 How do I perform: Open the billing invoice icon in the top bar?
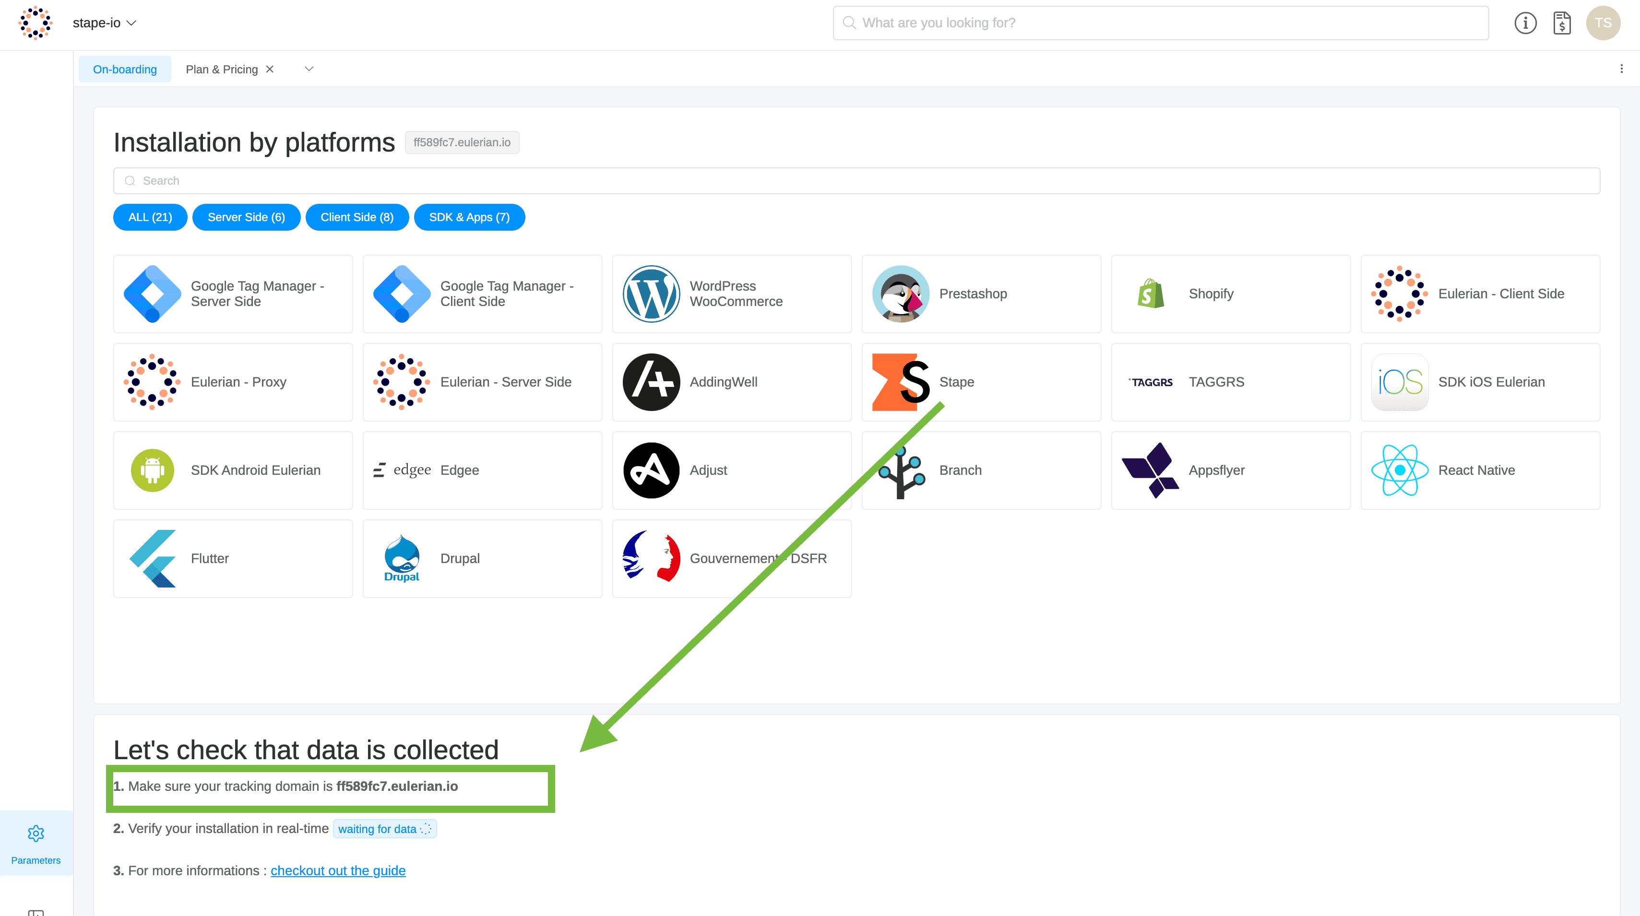[x=1562, y=23]
